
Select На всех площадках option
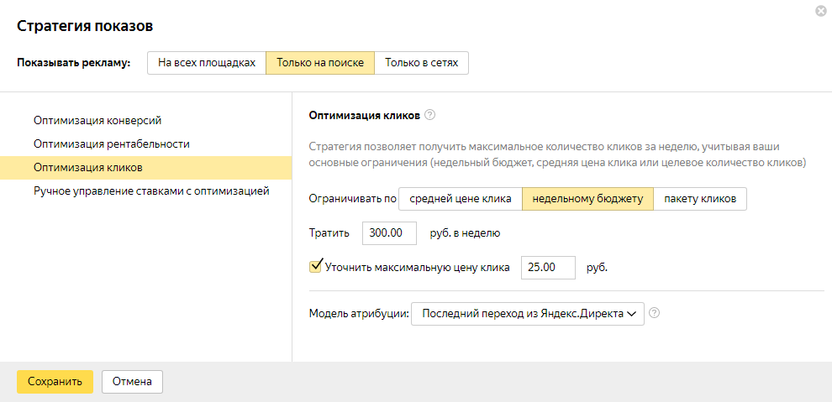tap(207, 62)
